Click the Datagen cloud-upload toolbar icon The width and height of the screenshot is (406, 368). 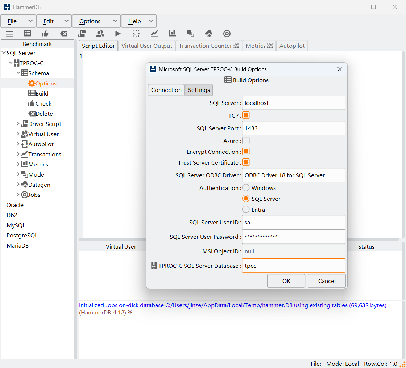tap(209, 34)
